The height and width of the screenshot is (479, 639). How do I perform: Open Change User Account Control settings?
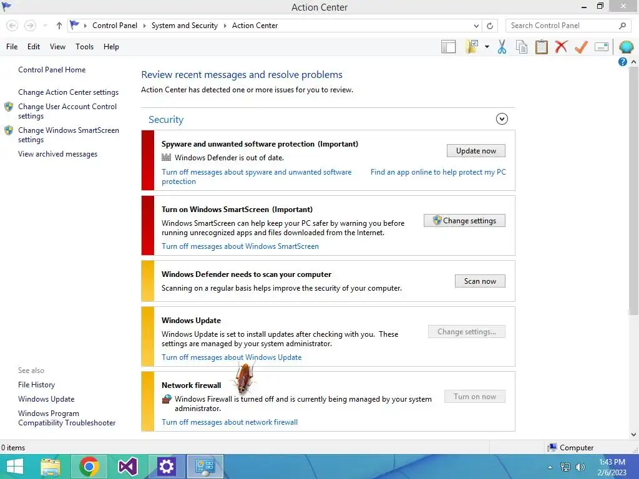pyautogui.click(x=67, y=111)
